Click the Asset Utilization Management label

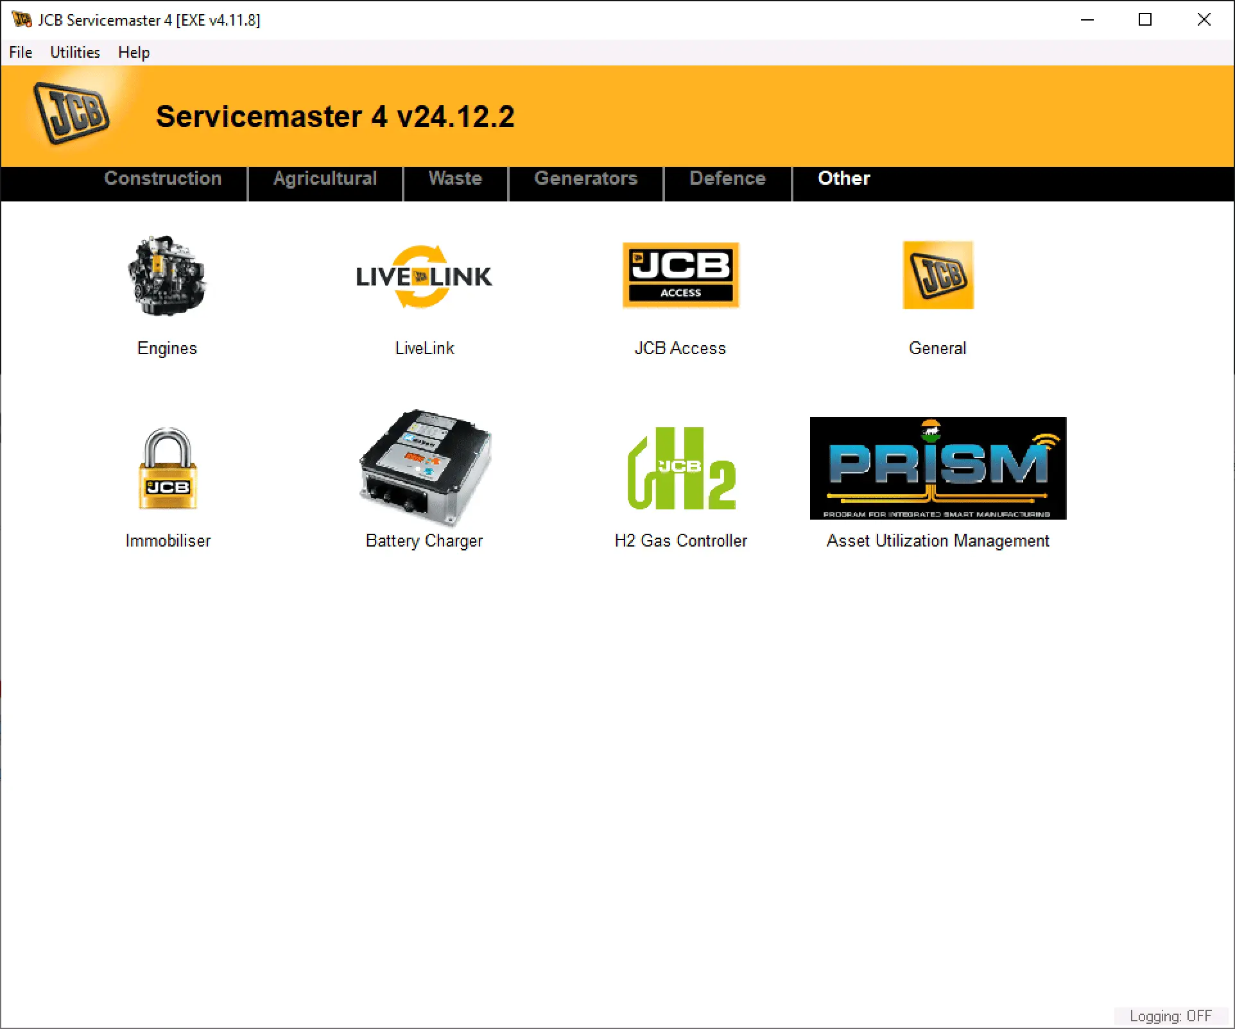coord(938,541)
